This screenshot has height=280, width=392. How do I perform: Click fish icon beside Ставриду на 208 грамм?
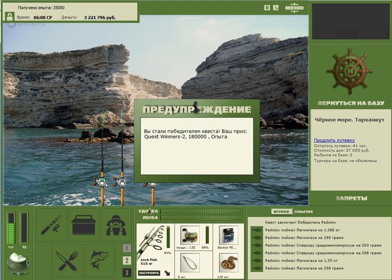point(256,253)
